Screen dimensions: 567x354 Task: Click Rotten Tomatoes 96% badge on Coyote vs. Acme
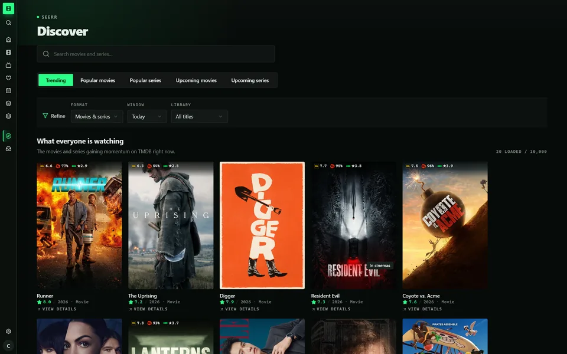(x=428, y=166)
